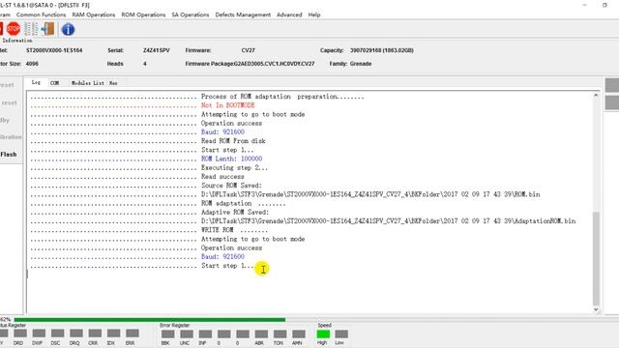Image resolution: width=619 pixels, height=348 pixels.
Task: Click the 'Read ROM From disk' log line
Action: point(233,141)
